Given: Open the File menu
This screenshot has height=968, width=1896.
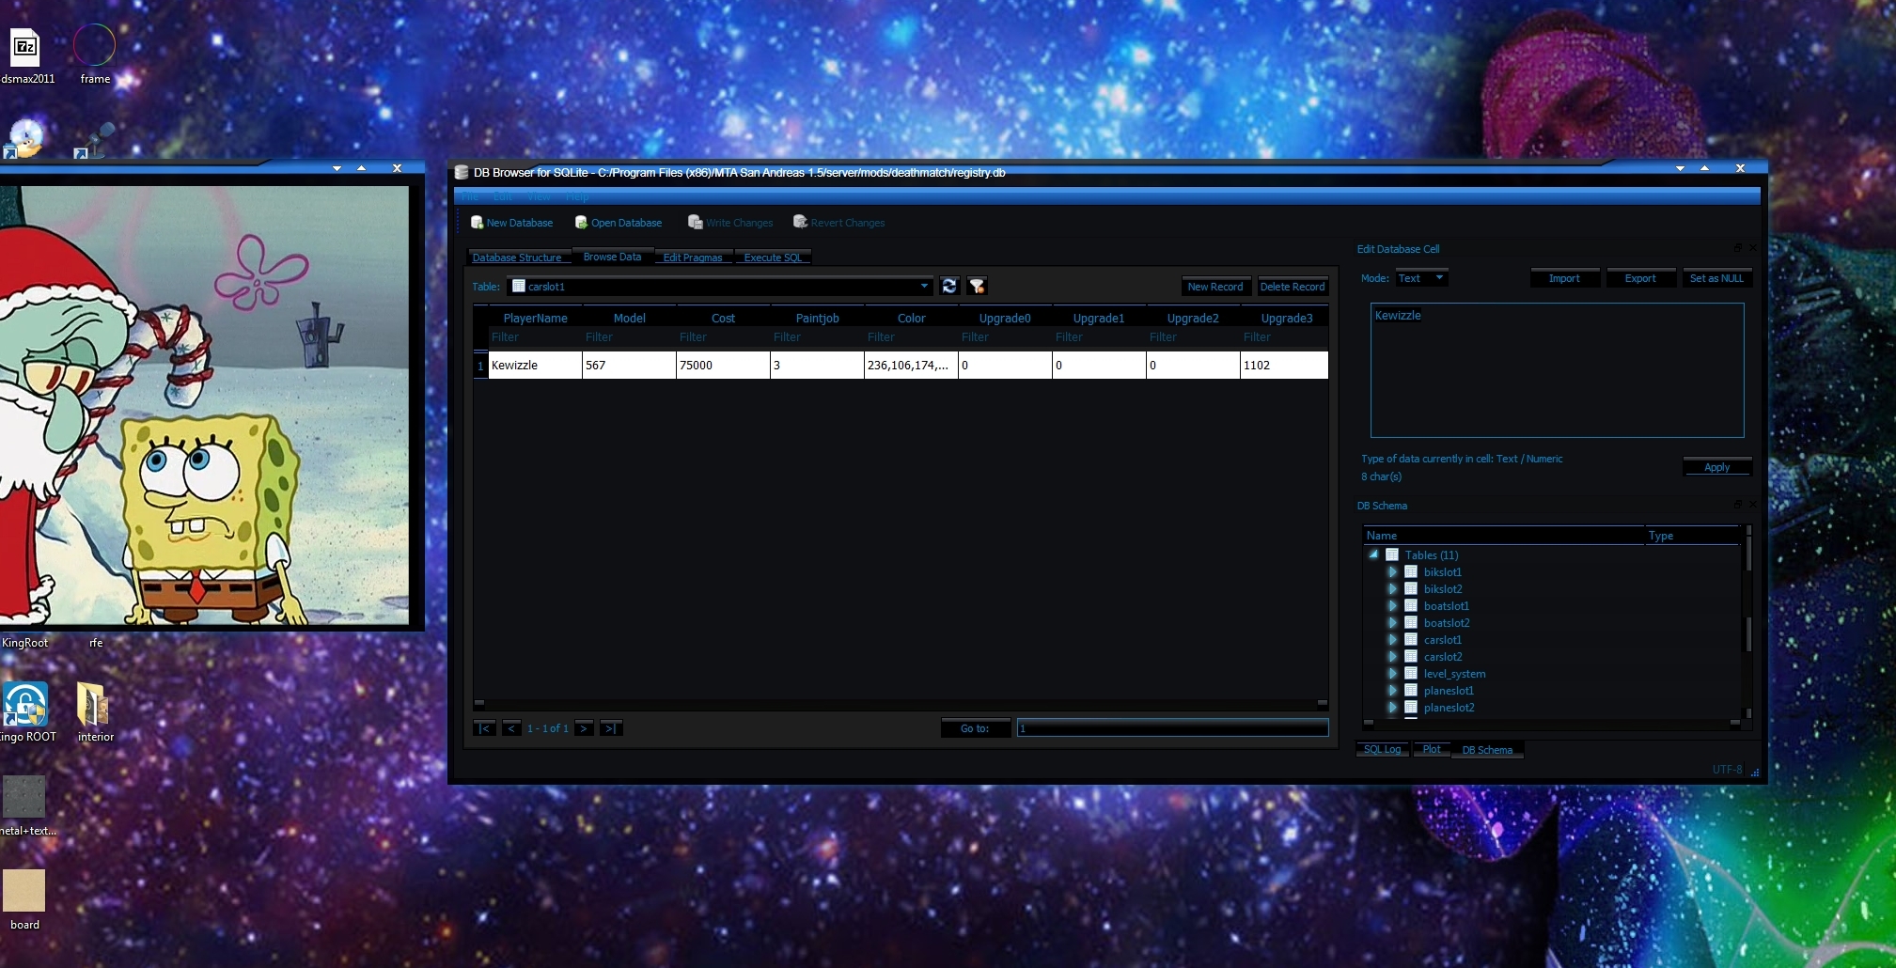Looking at the screenshot, I should click(x=471, y=196).
